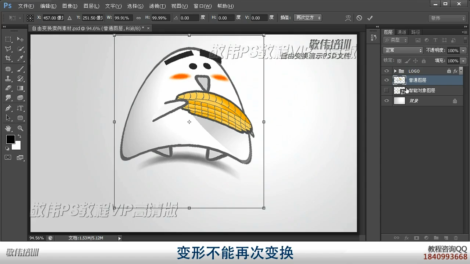Image resolution: width=470 pixels, height=264 pixels.
Task: Select the Smudge tool
Action: [8, 98]
